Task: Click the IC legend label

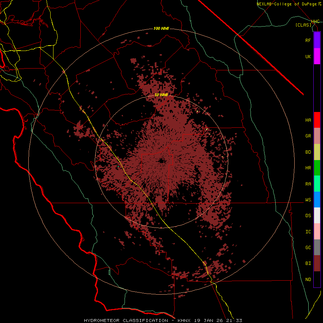Action: [308, 232]
